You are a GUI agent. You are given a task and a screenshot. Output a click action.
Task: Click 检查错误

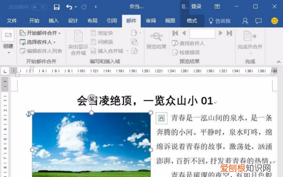coord(186,52)
